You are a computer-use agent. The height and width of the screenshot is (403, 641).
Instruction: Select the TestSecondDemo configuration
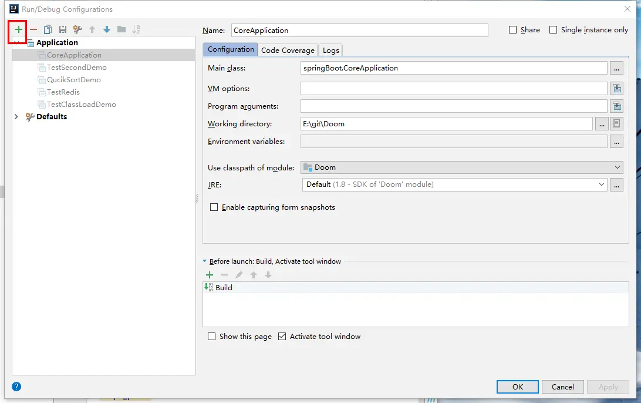click(x=103, y=67)
